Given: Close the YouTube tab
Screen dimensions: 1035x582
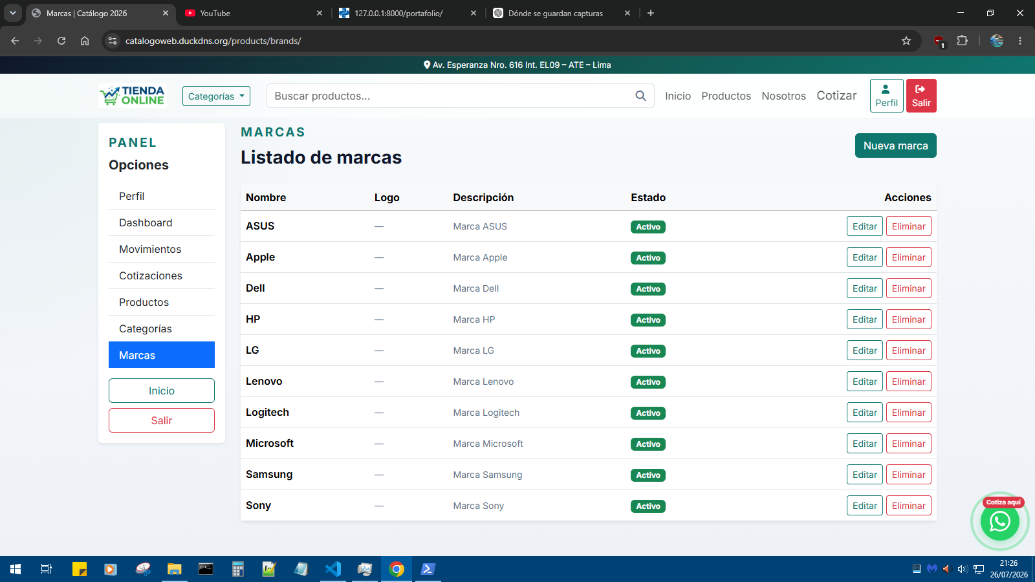Looking at the screenshot, I should pyautogui.click(x=320, y=13).
